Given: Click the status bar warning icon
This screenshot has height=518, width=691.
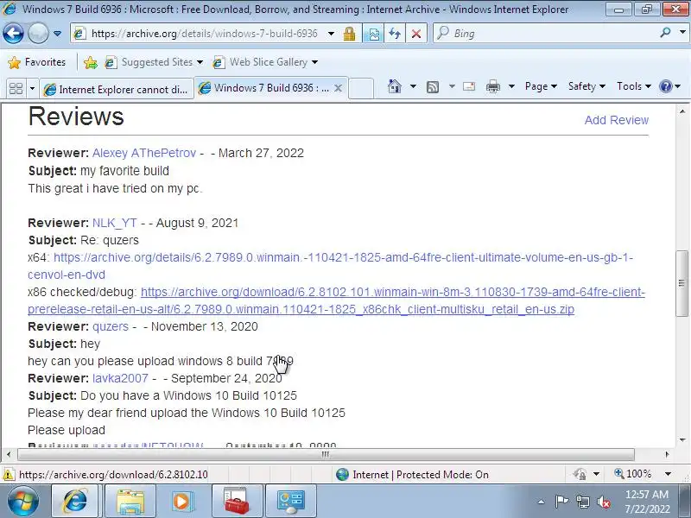Looking at the screenshot, I should 9,474.
